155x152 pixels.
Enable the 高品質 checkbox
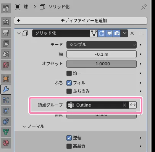coord(69,146)
